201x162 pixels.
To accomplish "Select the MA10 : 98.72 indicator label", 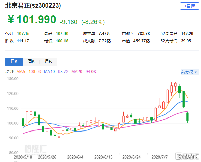I will click(x=56, y=72).
